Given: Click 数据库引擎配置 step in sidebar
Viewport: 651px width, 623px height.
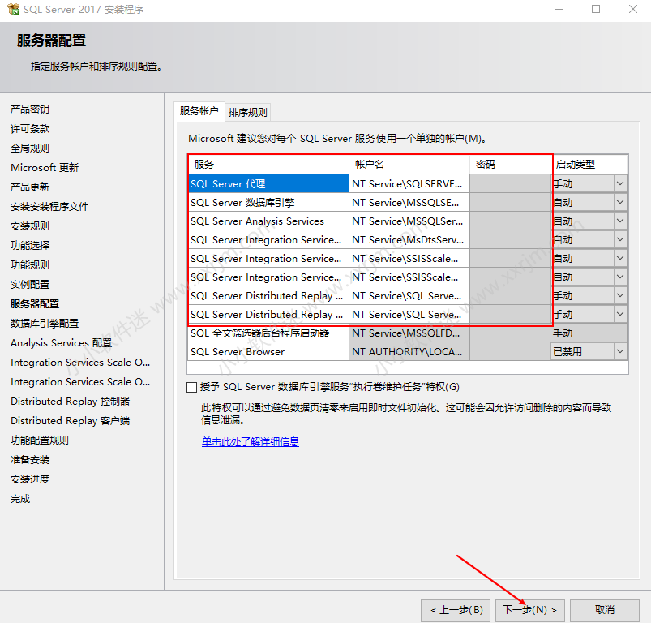Looking at the screenshot, I should (x=45, y=324).
